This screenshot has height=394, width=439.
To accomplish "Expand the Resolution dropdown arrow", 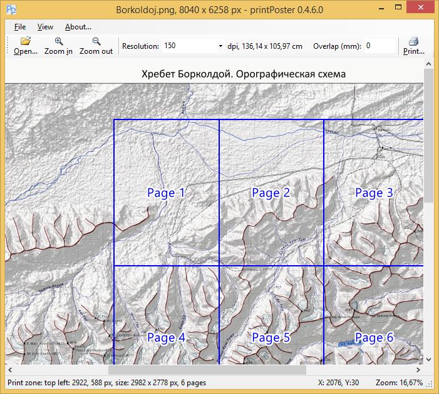I will click(x=220, y=46).
